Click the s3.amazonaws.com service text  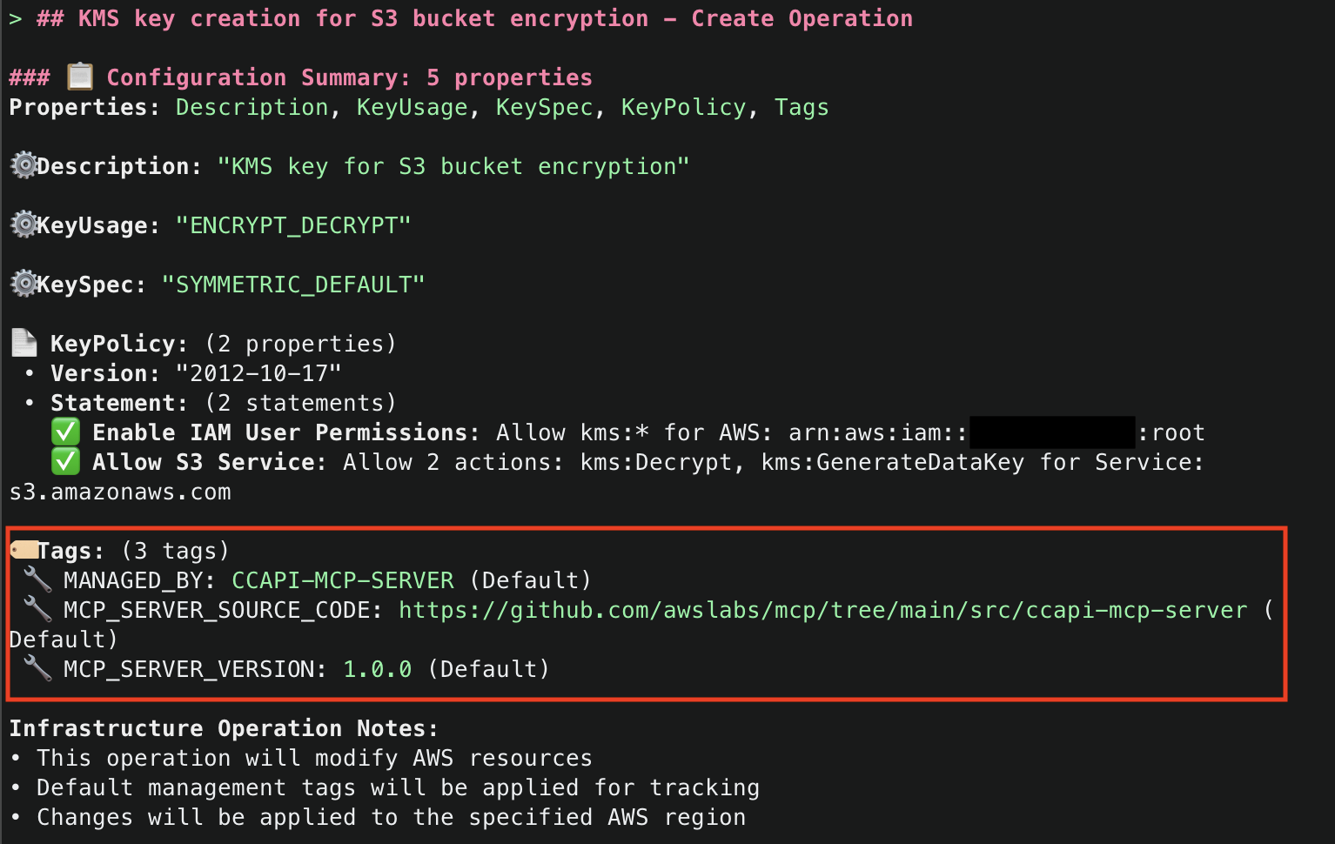120,492
